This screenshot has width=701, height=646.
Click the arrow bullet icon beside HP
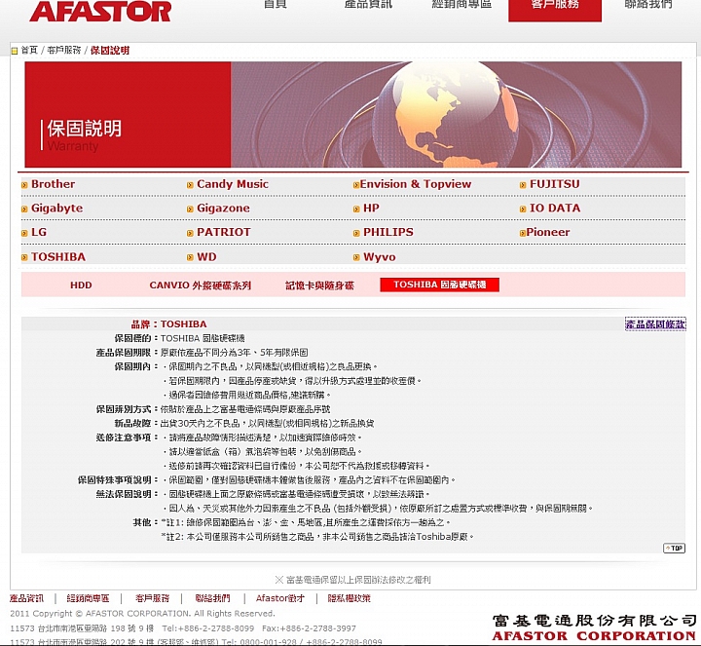(356, 209)
